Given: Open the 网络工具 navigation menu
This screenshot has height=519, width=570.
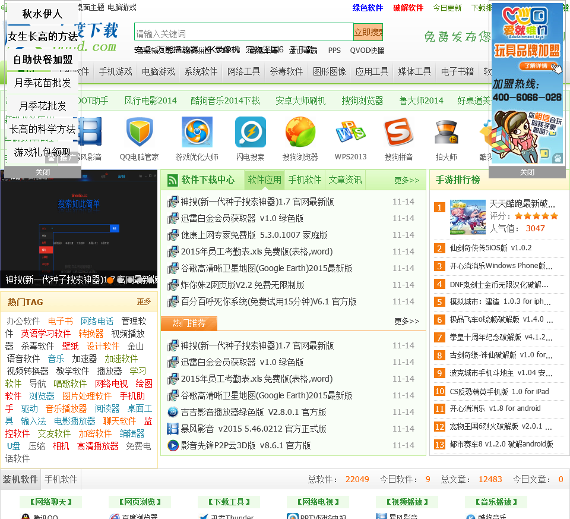Looking at the screenshot, I should [243, 71].
